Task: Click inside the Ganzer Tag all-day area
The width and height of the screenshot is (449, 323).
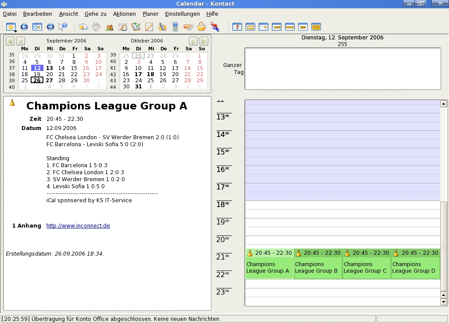Action: (342, 69)
